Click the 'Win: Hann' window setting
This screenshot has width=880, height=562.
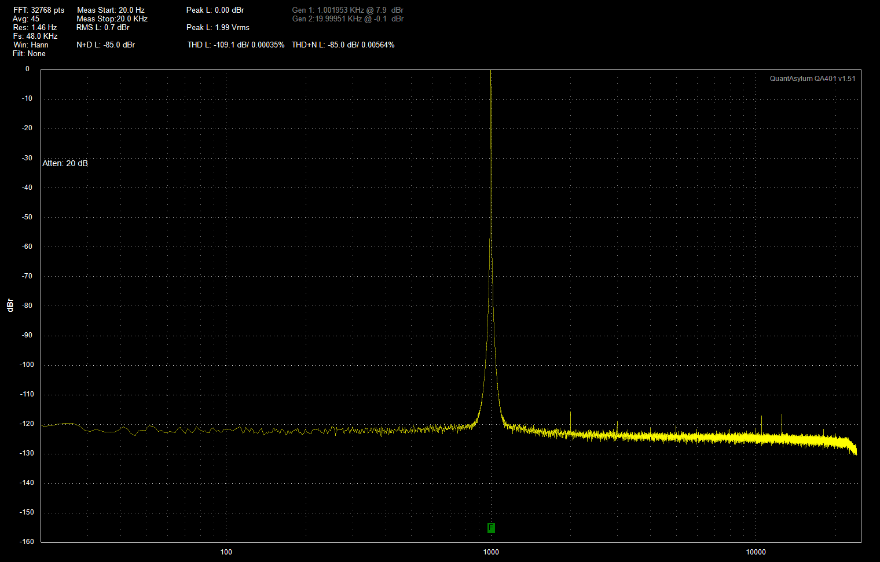click(31, 45)
